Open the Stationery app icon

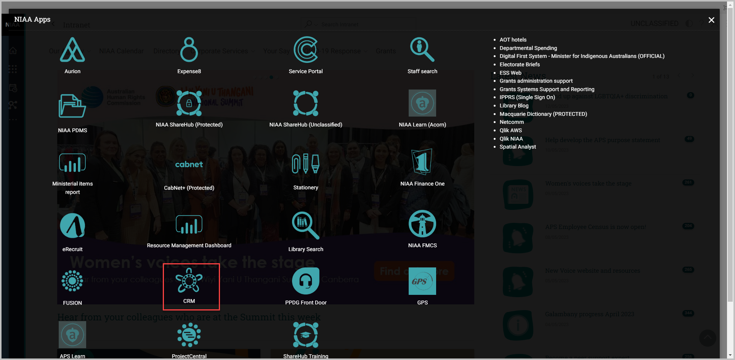[x=306, y=164]
